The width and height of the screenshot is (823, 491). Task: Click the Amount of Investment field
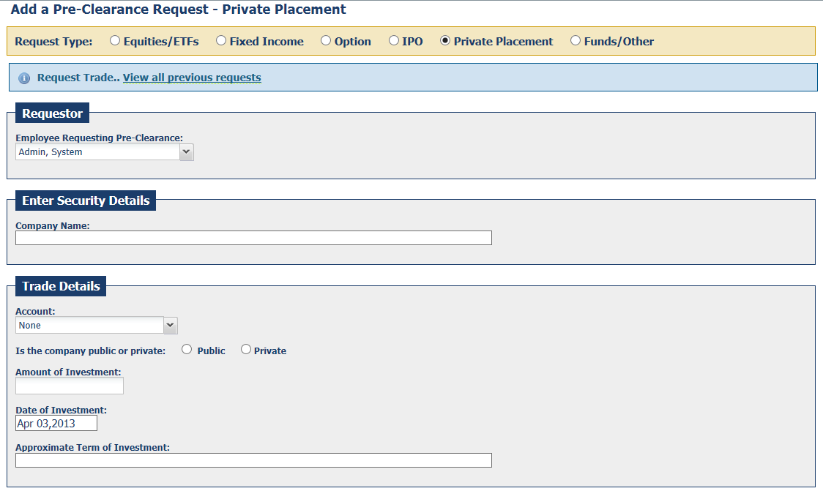point(70,386)
